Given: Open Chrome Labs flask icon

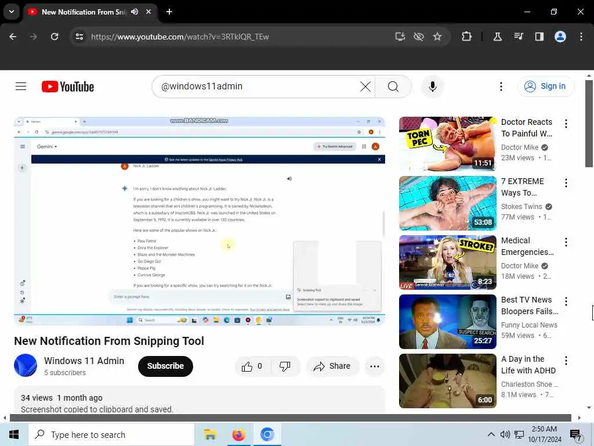Looking at the screenshot, I should [x=497, y=37].
